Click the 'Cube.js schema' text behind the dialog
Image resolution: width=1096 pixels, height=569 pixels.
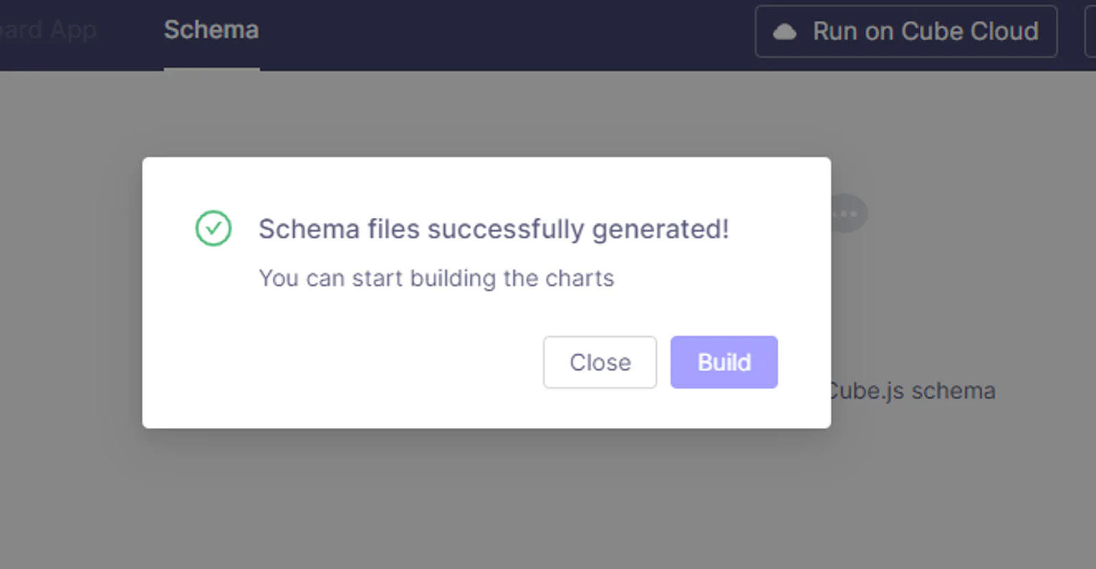coord(913,391)
